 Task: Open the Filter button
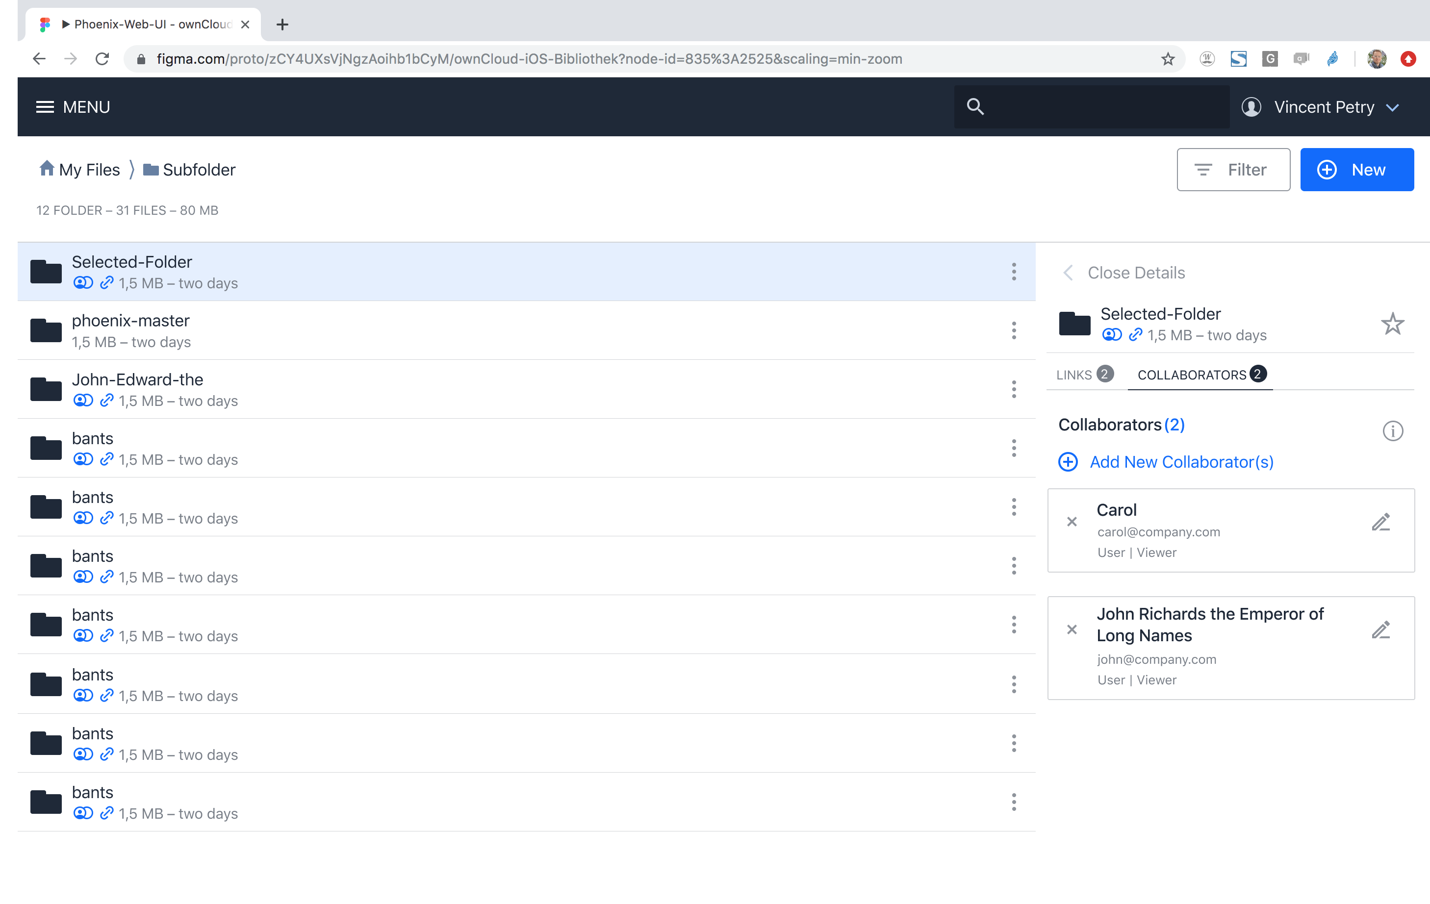click(1233, 170)
